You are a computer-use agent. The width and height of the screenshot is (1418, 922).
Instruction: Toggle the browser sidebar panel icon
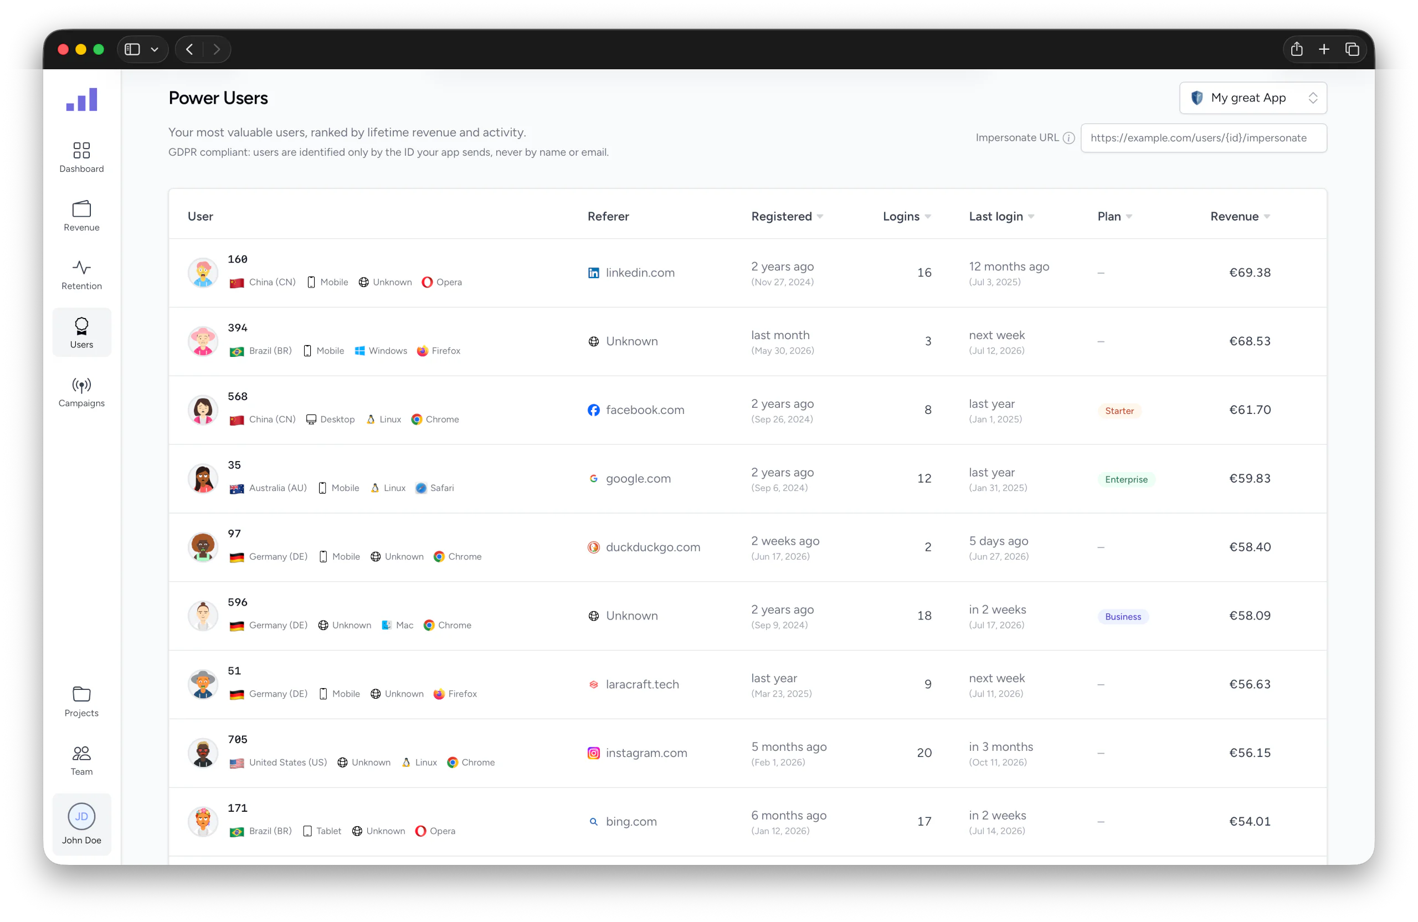[132, 49]
